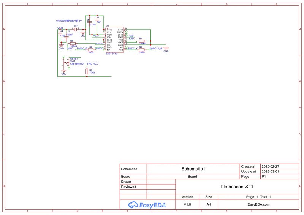Click the Reviewed field label
Viewport: 304px width, 215px height.
point(128,187)
